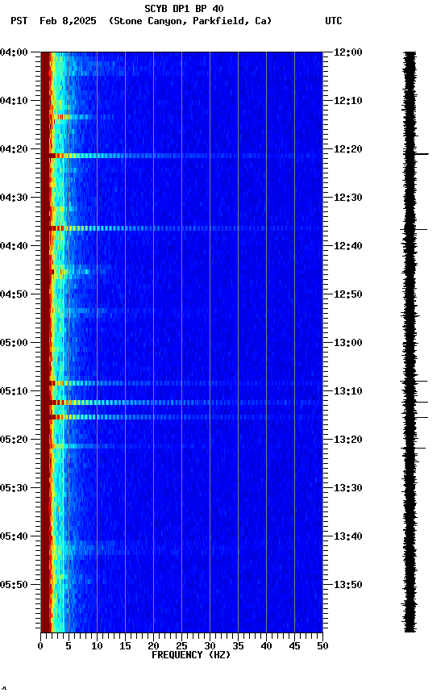Click the location text 'Stone Canyon, Parkfield, Ca'
The width and height of the screenshot is (445, 697).
point(190,21)
